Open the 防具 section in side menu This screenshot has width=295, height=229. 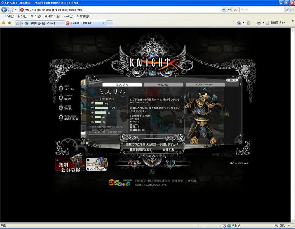pyautogui.click(x=68, y=108)
